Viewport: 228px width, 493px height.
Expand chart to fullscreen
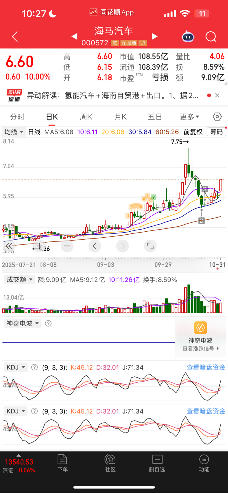150,246
